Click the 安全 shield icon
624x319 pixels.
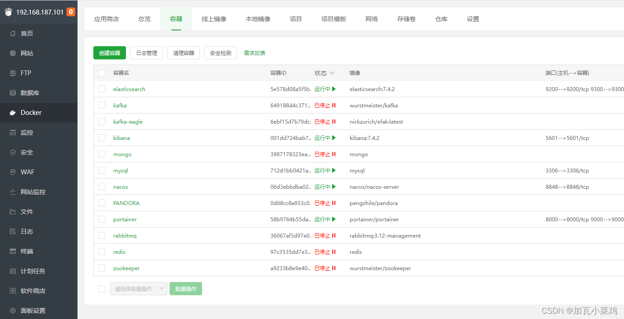[x=13, y=152]
